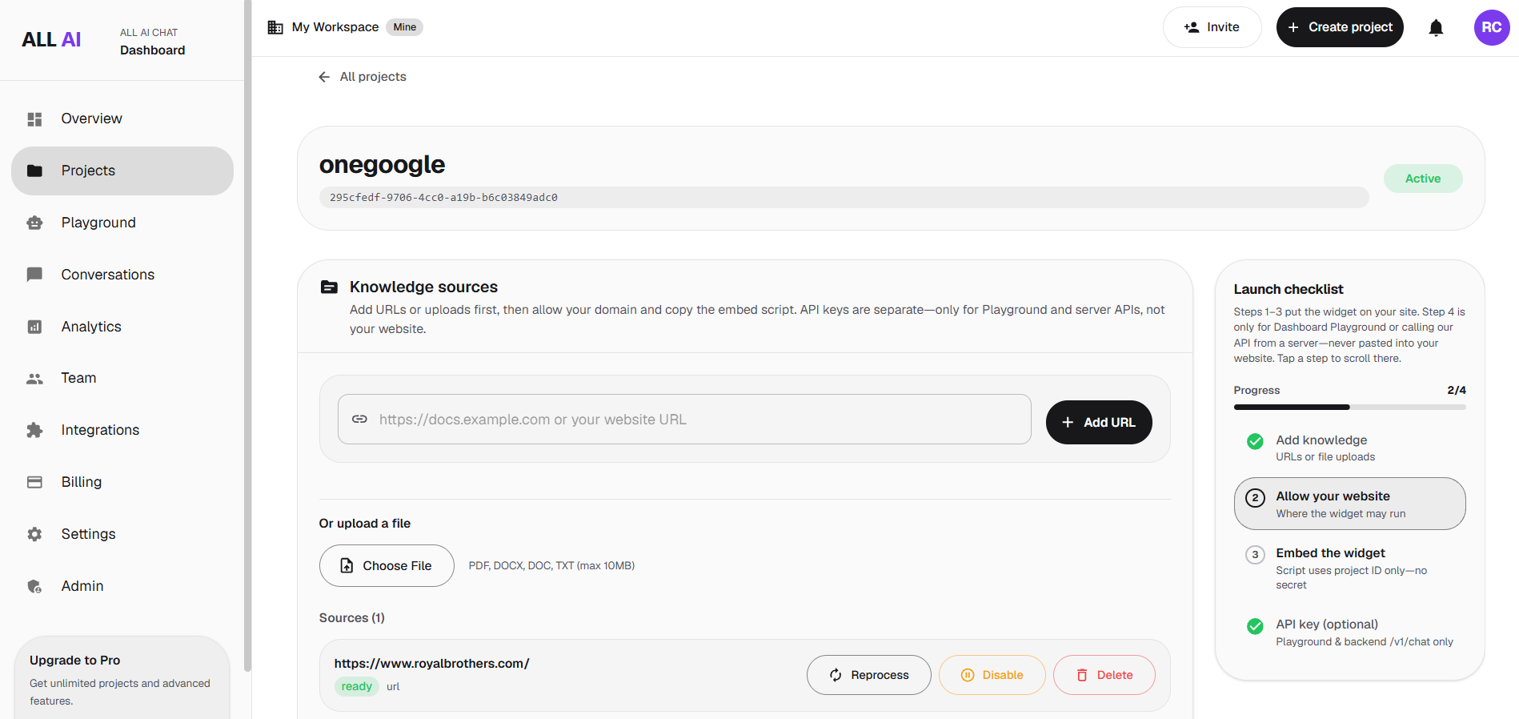Click the workspace building icon

coord(275,27)
